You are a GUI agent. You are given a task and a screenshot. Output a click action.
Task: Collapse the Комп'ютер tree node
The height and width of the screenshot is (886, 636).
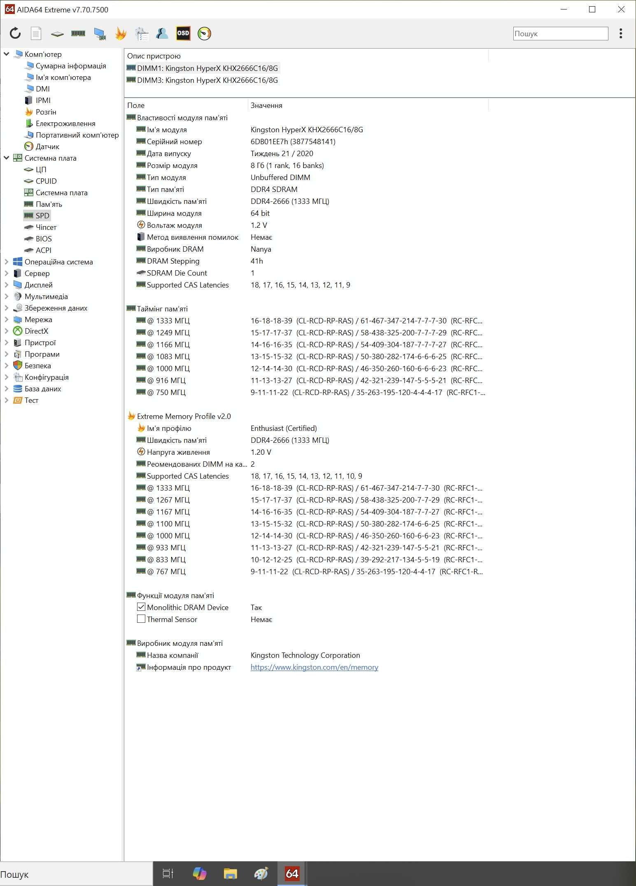point(7,54)
